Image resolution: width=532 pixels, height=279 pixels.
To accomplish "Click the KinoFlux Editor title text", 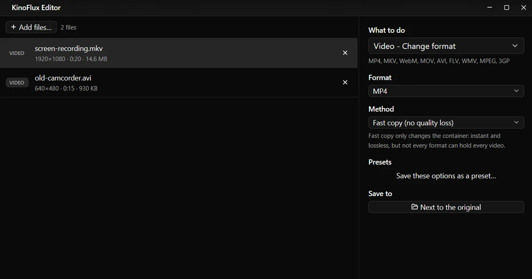I will (x=36, y=8).
